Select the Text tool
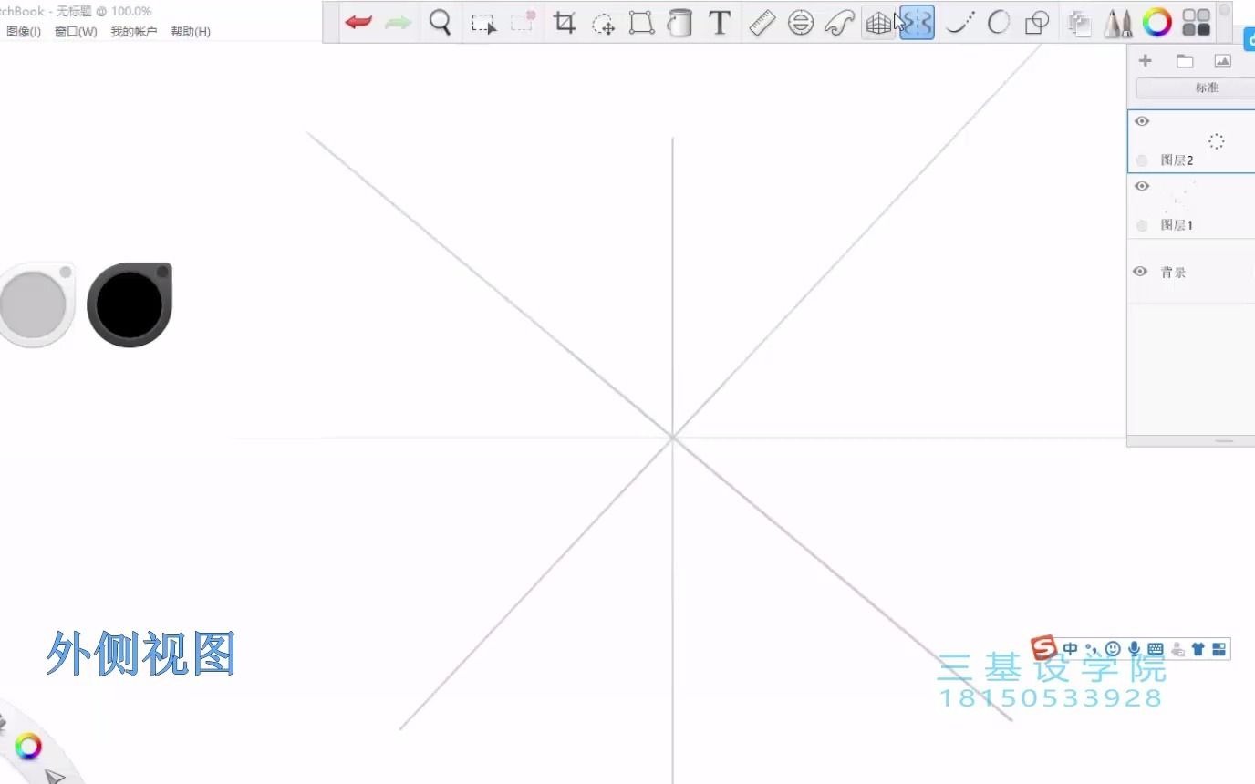Screen dimensions: 1255x784 point(720,23)
